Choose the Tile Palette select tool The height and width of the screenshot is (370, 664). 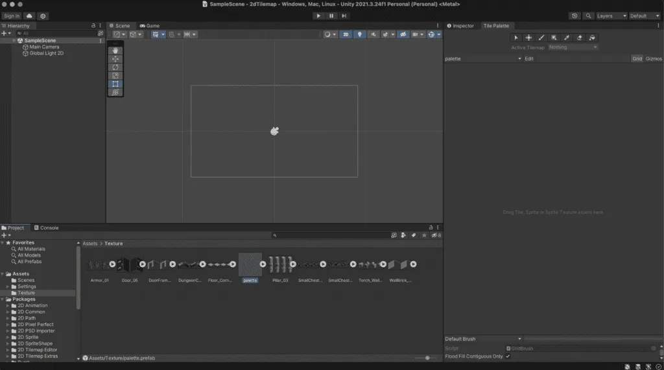click(516, 38)
